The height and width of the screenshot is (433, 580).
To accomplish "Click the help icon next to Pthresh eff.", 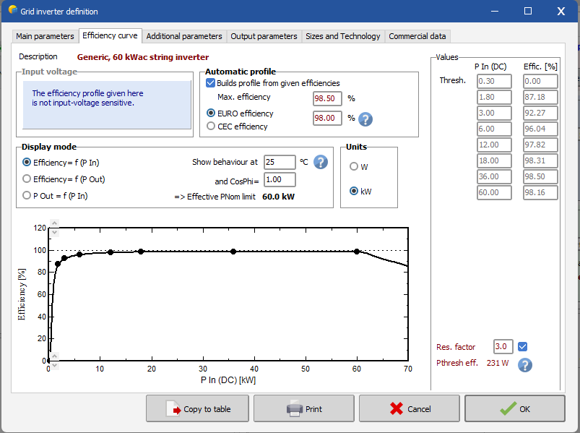I will click(x=524, y=365).
